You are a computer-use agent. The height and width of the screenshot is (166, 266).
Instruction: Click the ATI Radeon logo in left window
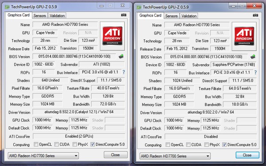coord(112,36)
